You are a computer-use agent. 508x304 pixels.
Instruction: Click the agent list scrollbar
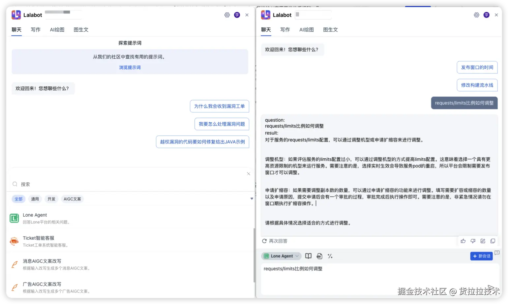[x=254, y=255]
